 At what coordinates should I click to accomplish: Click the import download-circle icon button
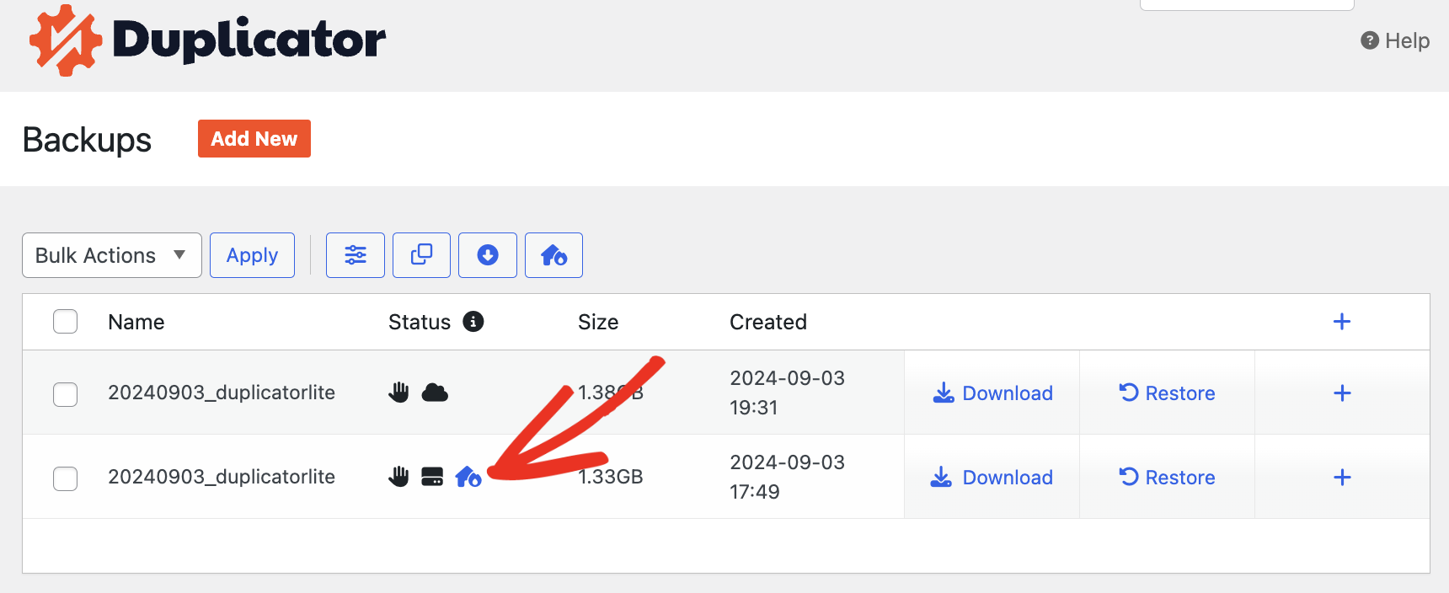tap(488, 255)
